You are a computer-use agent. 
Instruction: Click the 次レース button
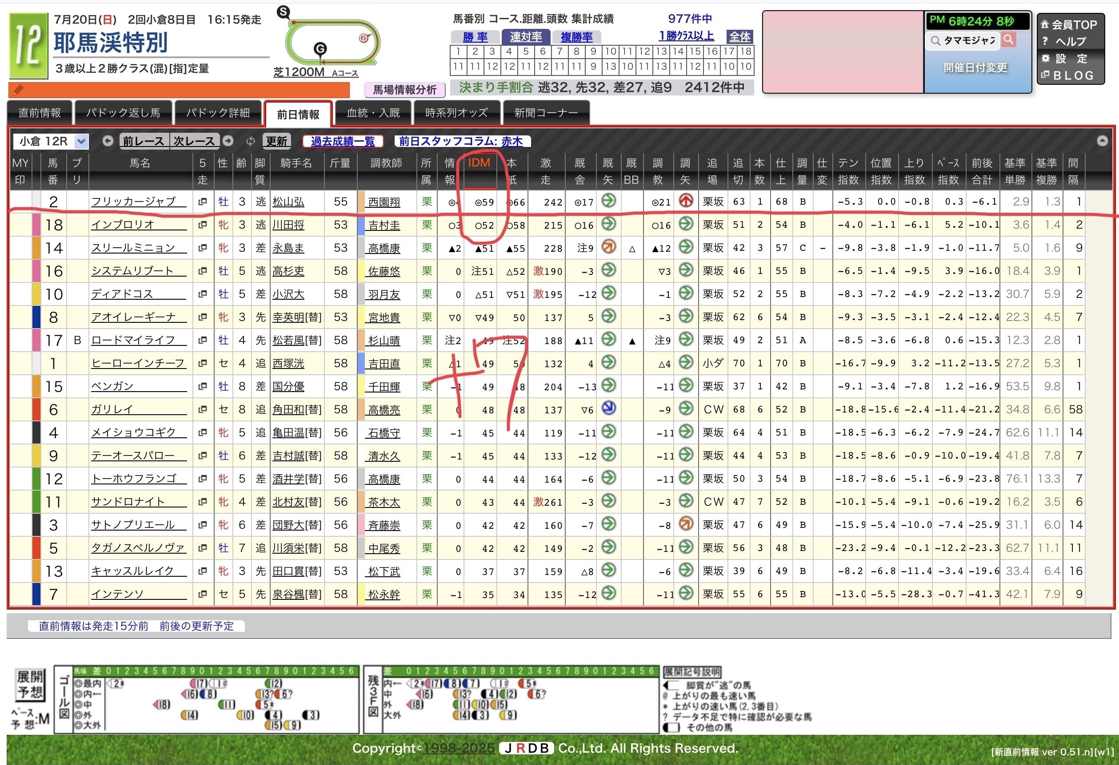[195, 141]
